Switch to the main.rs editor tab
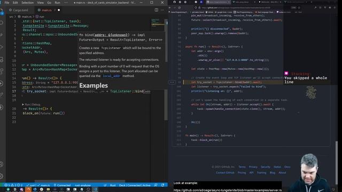Screen dimensions: 342x192 coord(46,10)
